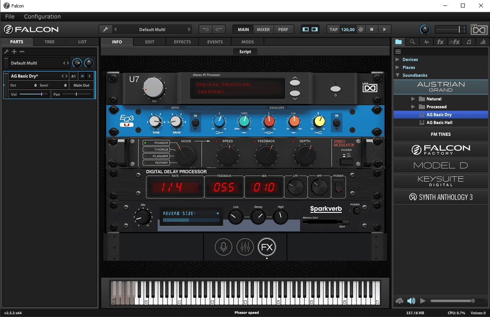490x317 pixels.
Task: Open the music note events browser tab
Action: [x=469, y=42]
